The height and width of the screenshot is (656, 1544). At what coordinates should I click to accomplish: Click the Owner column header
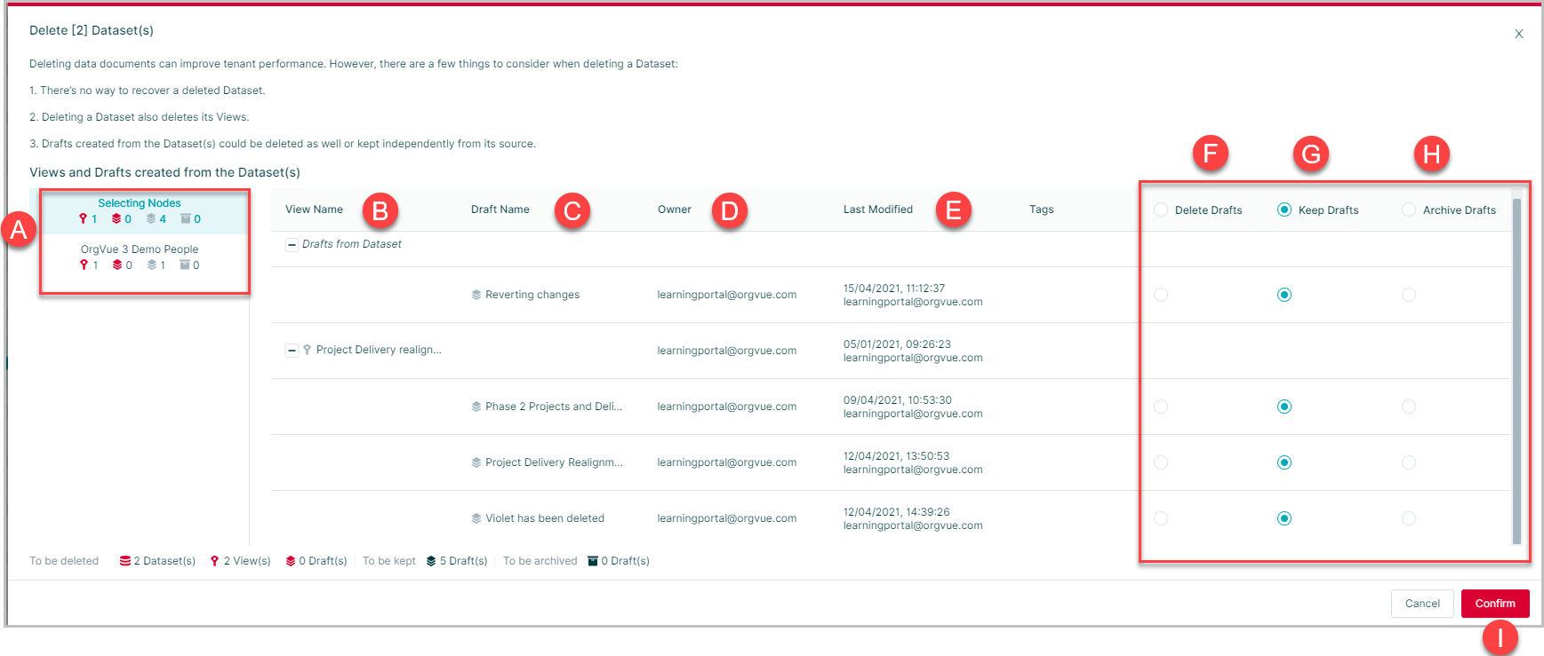pyautogui.click(x=675, y=209)
